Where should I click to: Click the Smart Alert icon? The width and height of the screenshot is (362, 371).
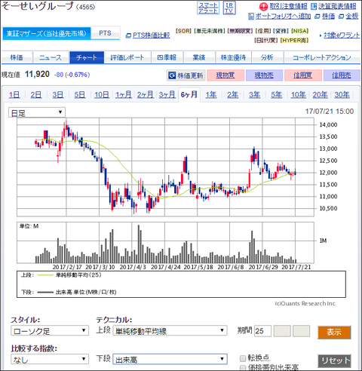208,8
